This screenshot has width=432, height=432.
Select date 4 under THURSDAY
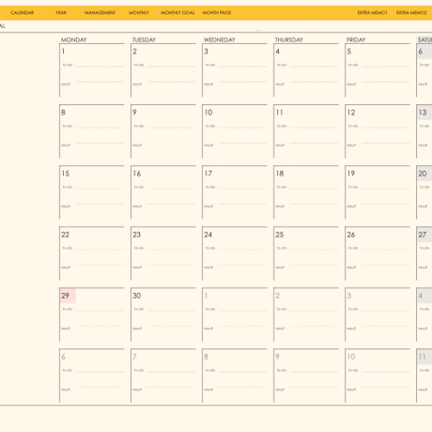click(x=277, y=52)
